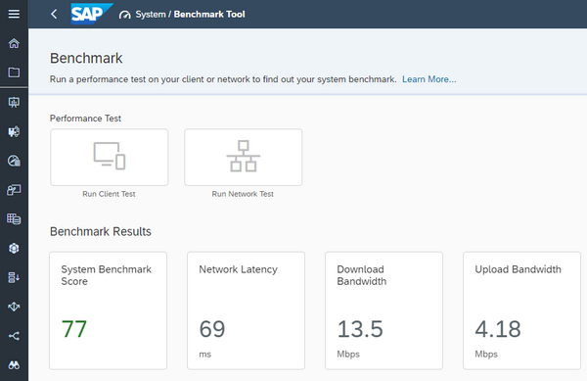587x381 pixels.
Task: Open the hamburger navigation menu
Action: coord(14,14)
